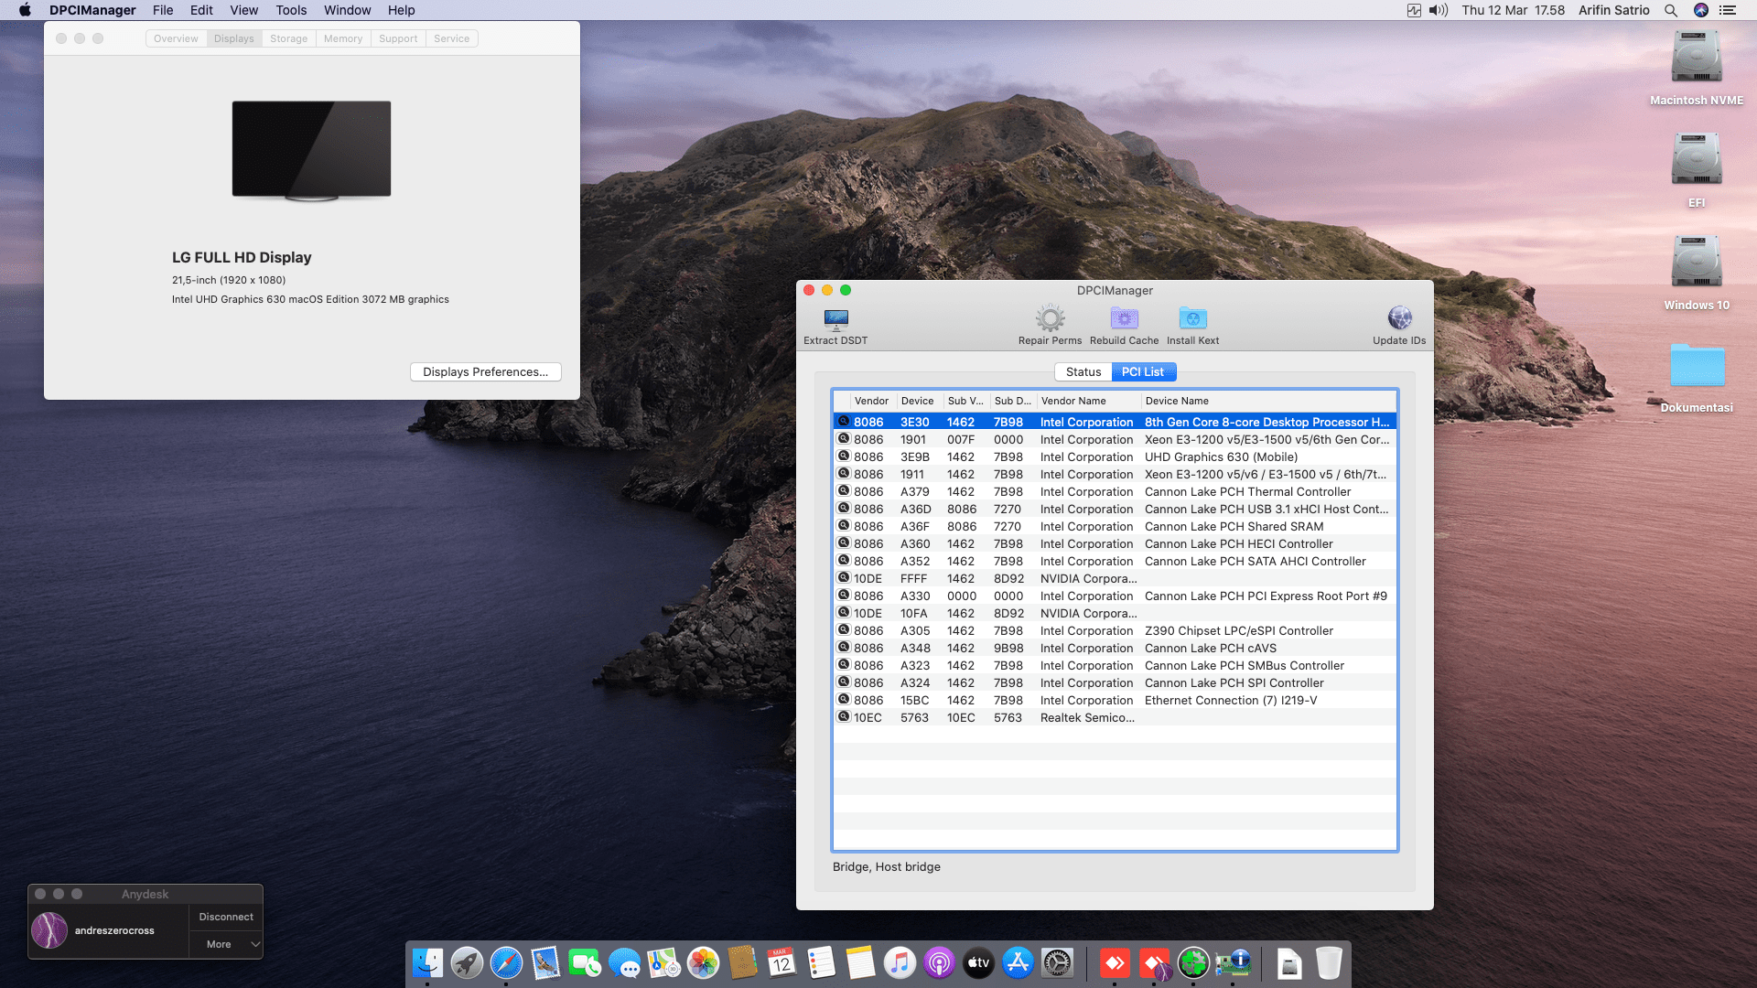This screenshot has height=988, width=1757.
Task: Click the Thu 12 Mar 17.58 clock
Action: click(x=1513, y=10)
